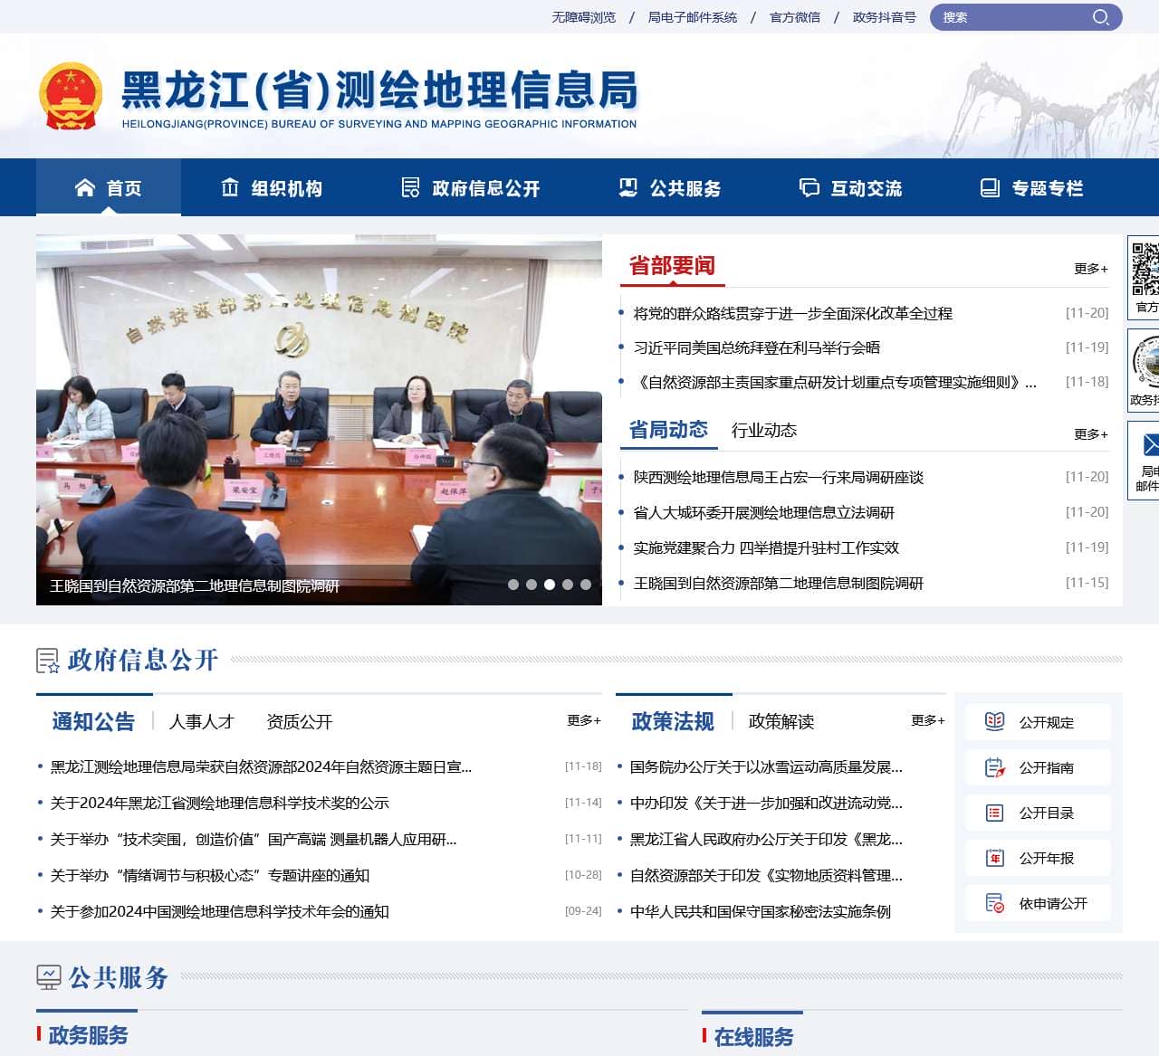Click the 公开指南 clipboard icon
1159x1056 pixels.
(x=993, y=766)
